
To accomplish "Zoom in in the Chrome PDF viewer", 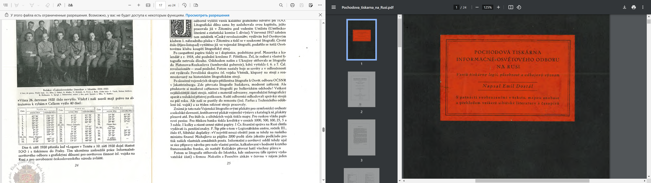I will pyautogui.click(x=498, y=7).
